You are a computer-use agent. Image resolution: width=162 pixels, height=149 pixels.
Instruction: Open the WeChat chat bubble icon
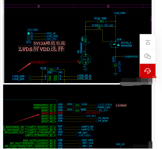pyautogui.click(x=148, y=56)
